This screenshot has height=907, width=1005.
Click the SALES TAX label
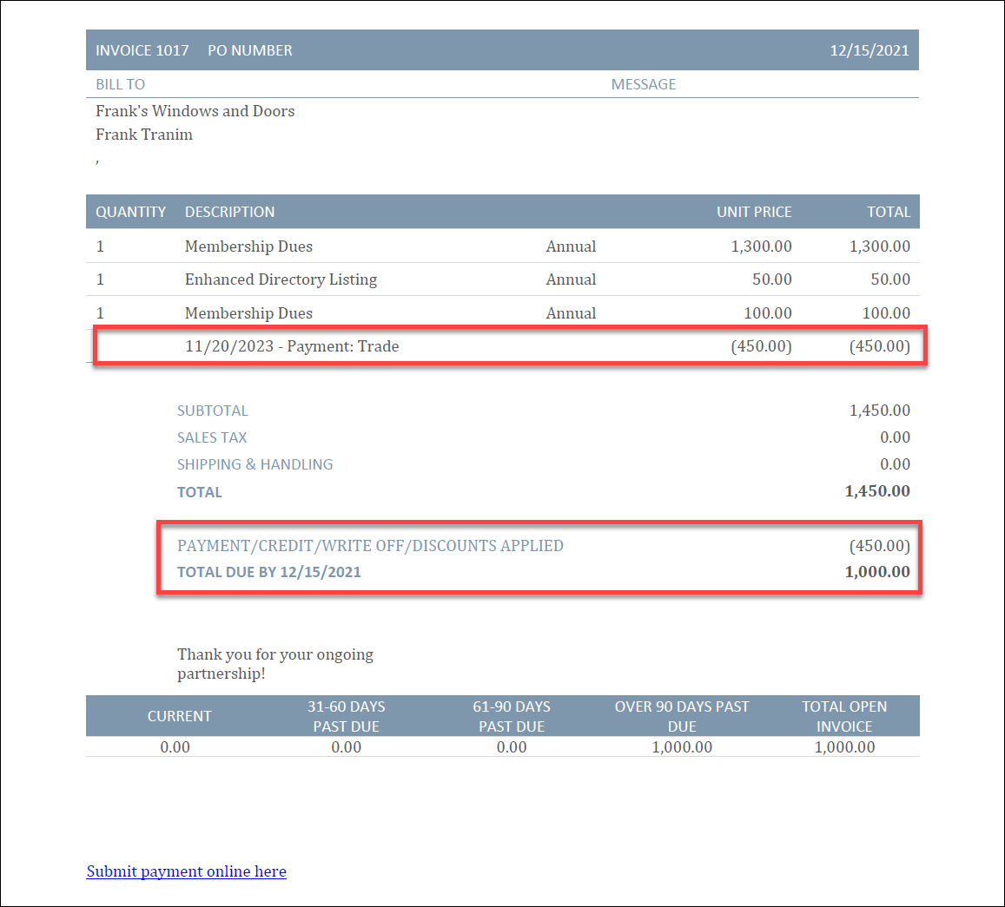(212, 437)
